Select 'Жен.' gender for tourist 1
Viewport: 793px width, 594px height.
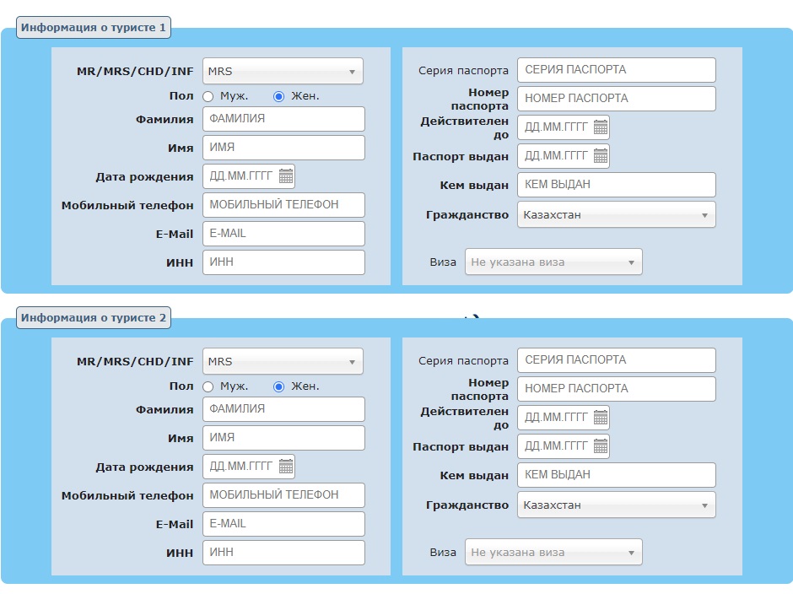[x=279, y=96]
